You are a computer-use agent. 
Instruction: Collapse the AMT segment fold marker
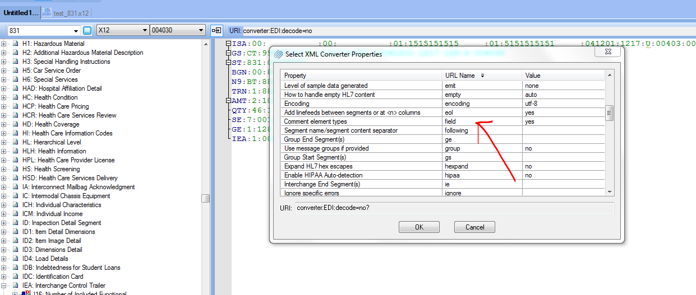[x=228, y=101]
